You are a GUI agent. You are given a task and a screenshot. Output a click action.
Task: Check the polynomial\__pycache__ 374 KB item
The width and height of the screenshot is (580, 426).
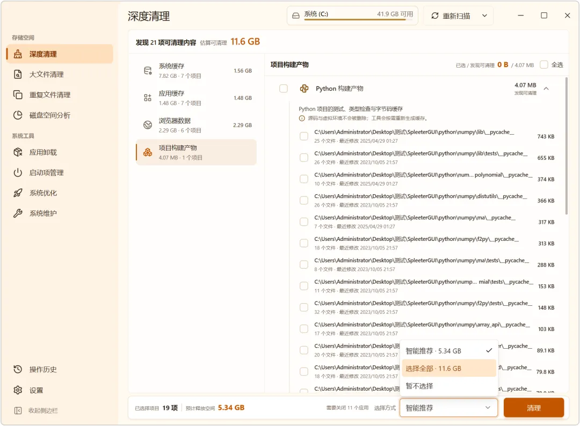(303, 179)
